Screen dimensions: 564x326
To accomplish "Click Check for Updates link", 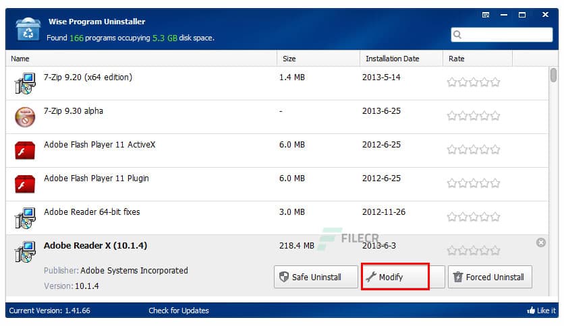I will point(179,311).
